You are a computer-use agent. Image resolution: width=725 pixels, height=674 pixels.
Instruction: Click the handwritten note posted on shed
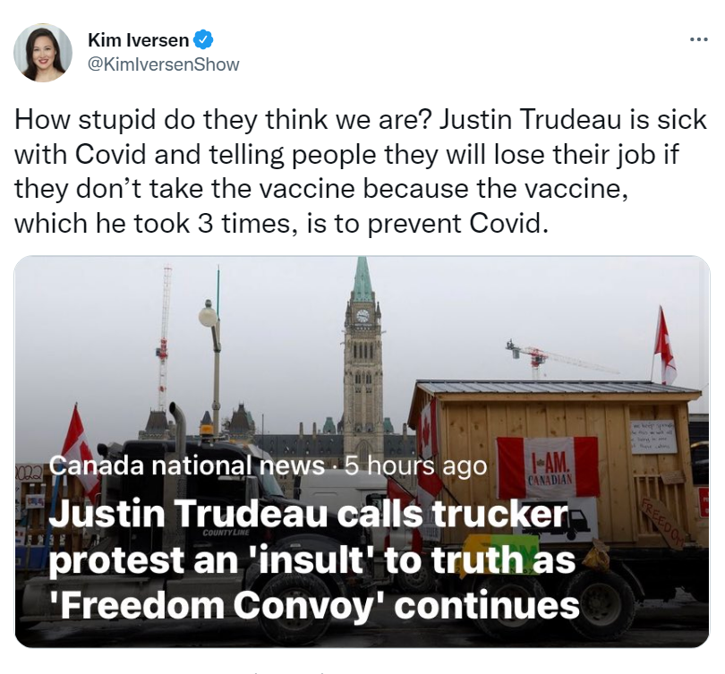[653, 437]
